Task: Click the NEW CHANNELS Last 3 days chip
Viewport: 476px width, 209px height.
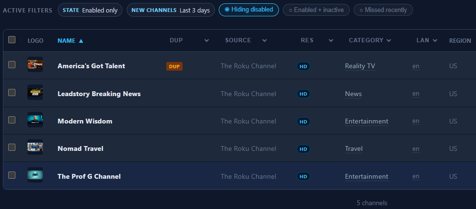Action: click(x=171, y=10)
